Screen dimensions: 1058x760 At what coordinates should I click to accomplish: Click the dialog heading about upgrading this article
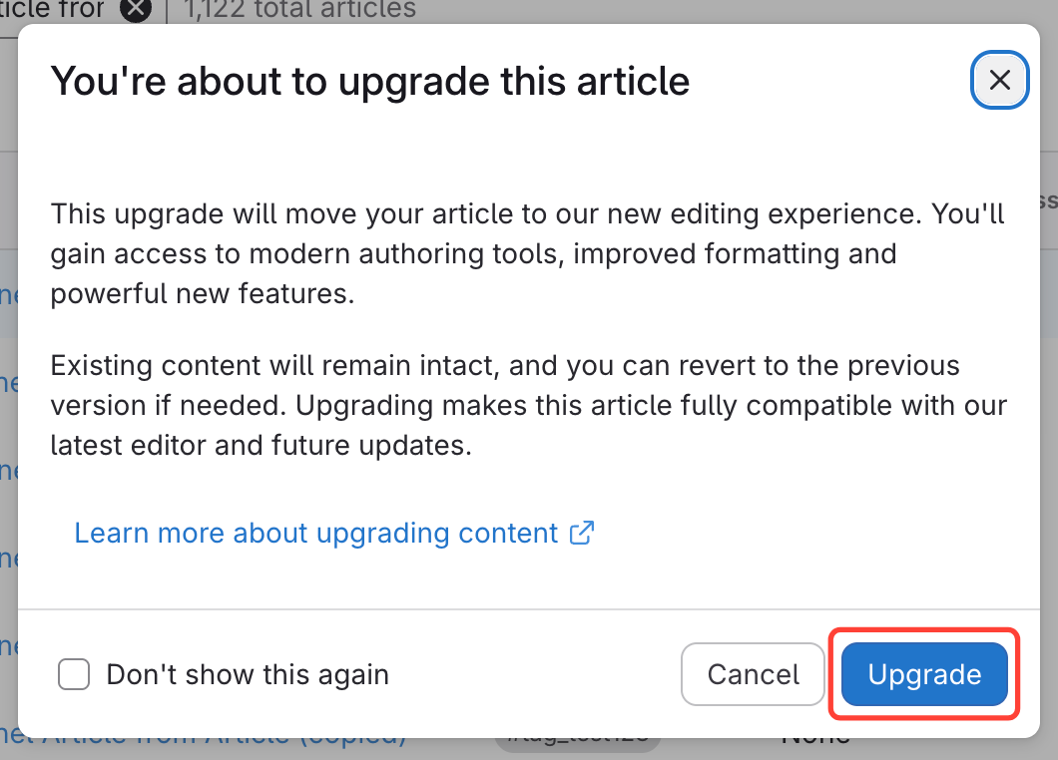(x=369, y=81)
